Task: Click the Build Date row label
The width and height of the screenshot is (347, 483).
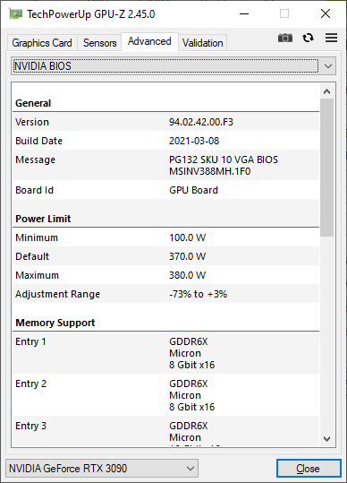Action: [38, 141]
